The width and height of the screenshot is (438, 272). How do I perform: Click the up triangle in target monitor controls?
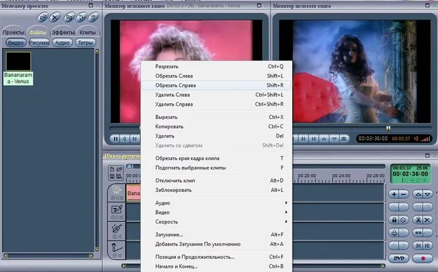coord(324,139)
